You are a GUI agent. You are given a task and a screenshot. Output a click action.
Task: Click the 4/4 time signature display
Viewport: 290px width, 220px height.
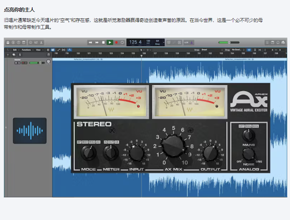[x=157, y=41]
